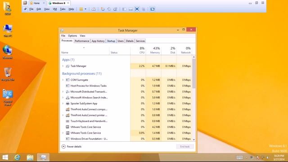Close the VMware Windows 8 tab
This screenshot has height=162, width=288.
[x=68, y=3]
